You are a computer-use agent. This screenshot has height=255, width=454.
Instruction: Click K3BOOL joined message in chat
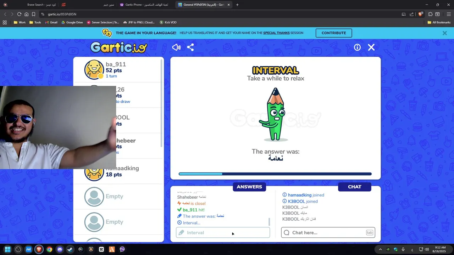(300, 202)
